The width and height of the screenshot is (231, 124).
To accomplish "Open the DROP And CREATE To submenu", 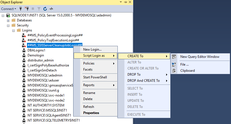I will click(144, 81).
